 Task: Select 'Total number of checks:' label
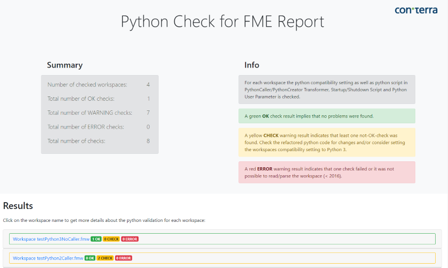pos(76,141)
